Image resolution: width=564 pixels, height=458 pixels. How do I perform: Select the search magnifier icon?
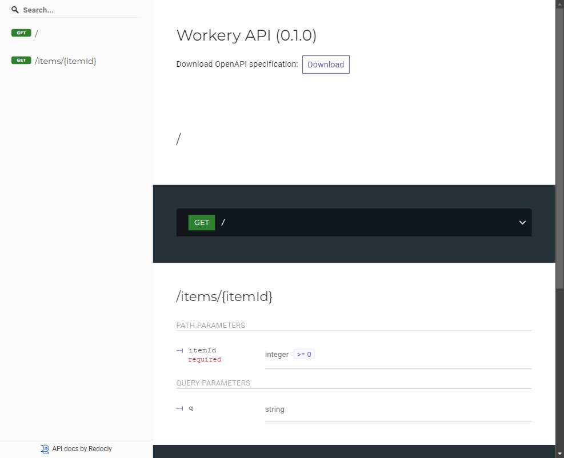click(x=15, y=9)
